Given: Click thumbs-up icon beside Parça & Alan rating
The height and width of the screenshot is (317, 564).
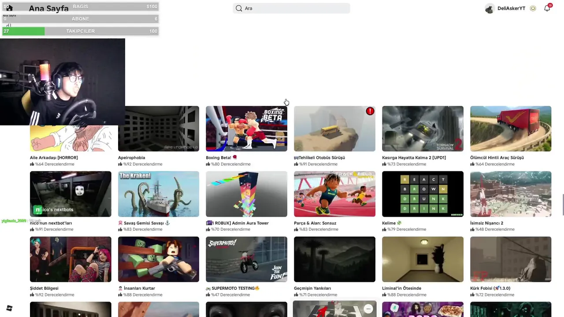Looking at the screenshot, I should (296, 229).
